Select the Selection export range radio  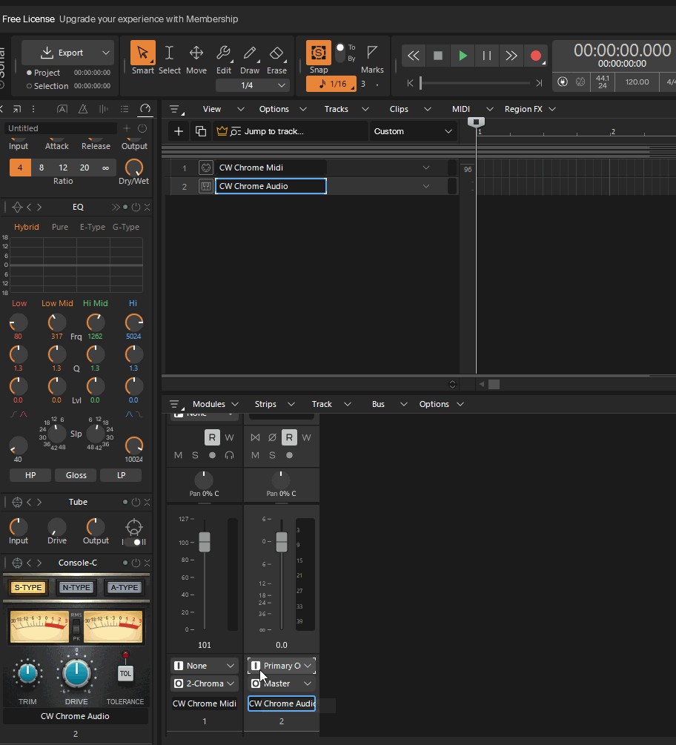(x=29, y=86)
